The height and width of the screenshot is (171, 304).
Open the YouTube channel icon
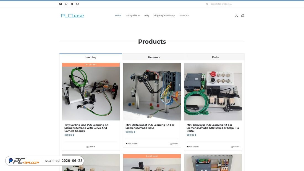point(61,4)
